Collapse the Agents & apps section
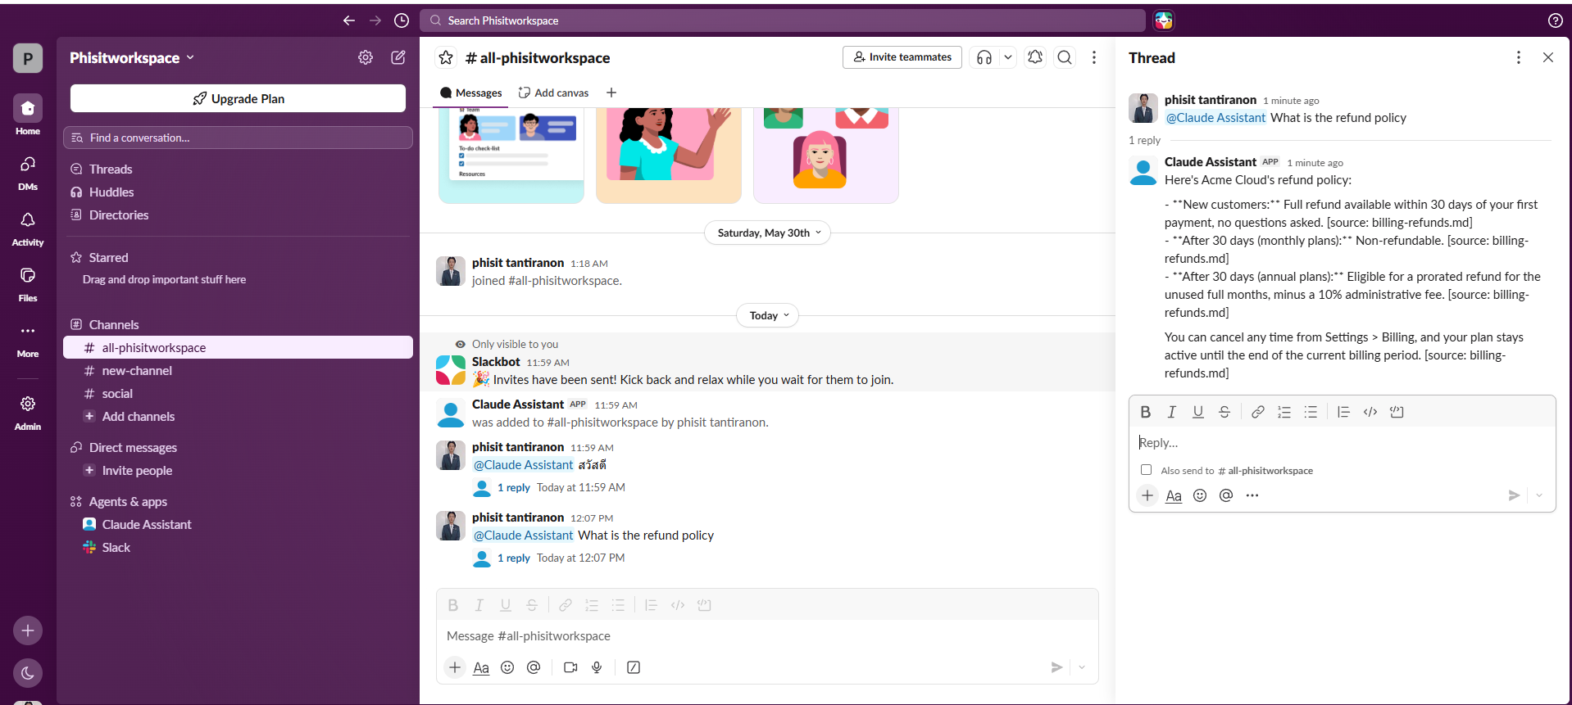The height and width of the screenshot is (705, 1572). click(128, 501)
